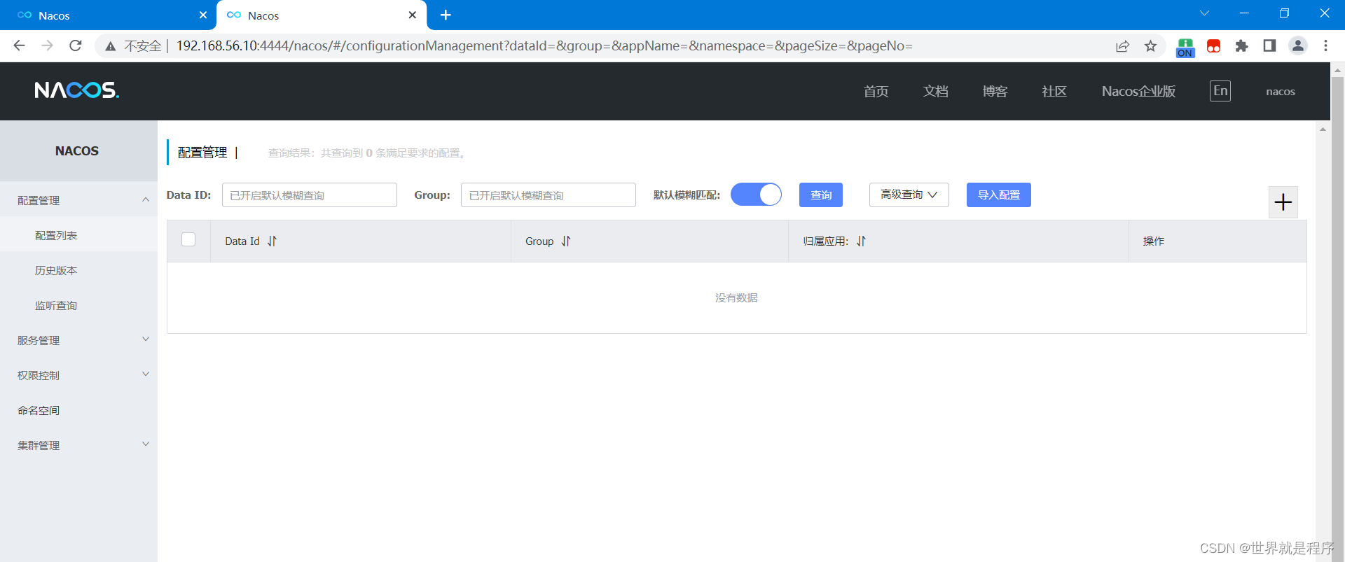Viewport: 1345px width, 562px height.
Task: Click the NACOS logo in header
Action: pos(77,90)
